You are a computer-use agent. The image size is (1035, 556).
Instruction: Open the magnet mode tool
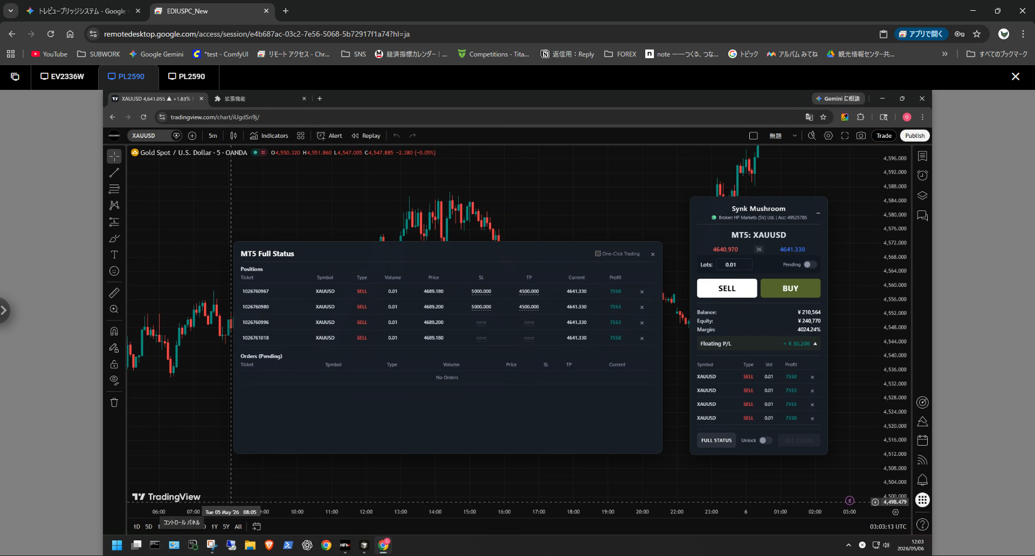[x=114, y=331]
